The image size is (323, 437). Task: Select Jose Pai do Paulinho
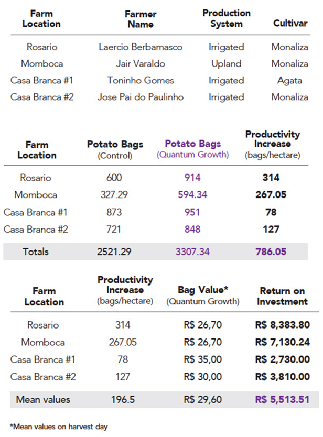(141, 97)
